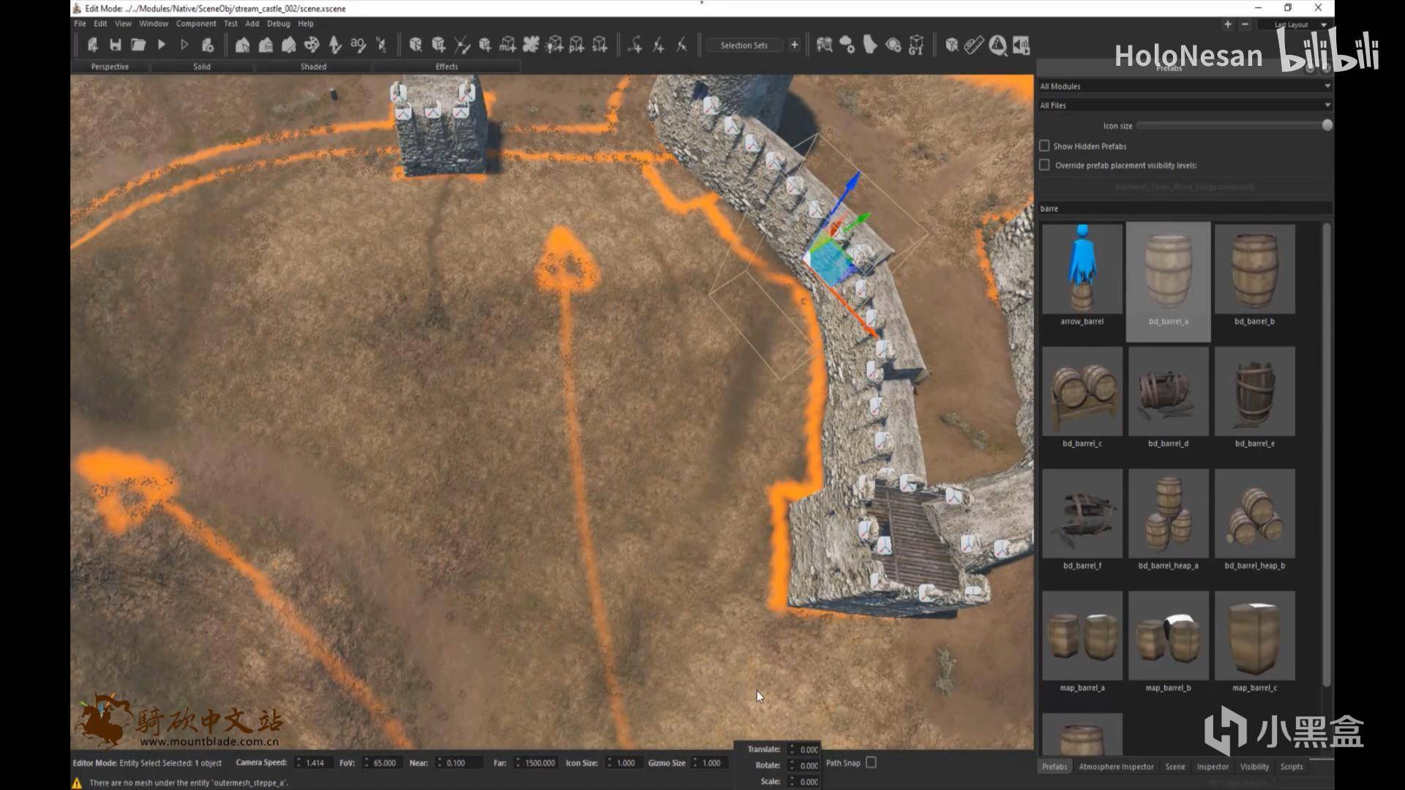1405x790 pixels.
Task: Click the Effects view button
Action: point(446,67)
